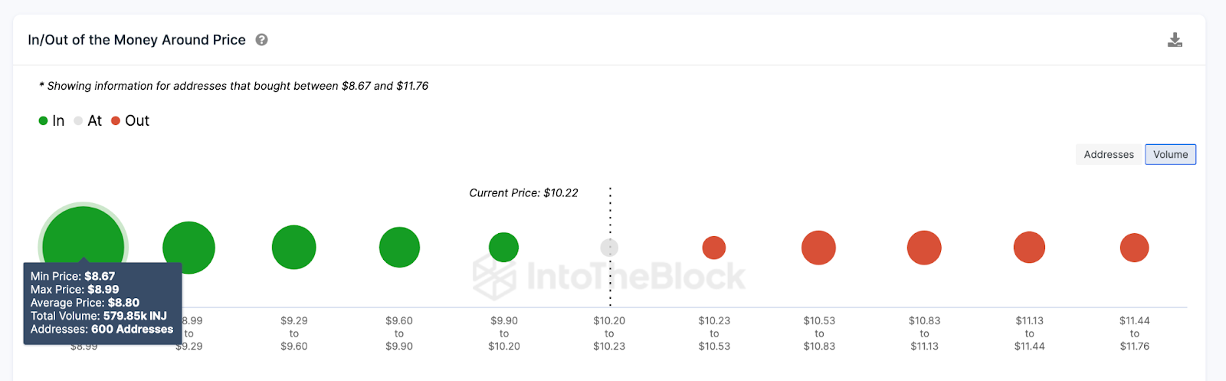Click the red bubble above $11.13 to $11.44

click(x=1029, y=248)
